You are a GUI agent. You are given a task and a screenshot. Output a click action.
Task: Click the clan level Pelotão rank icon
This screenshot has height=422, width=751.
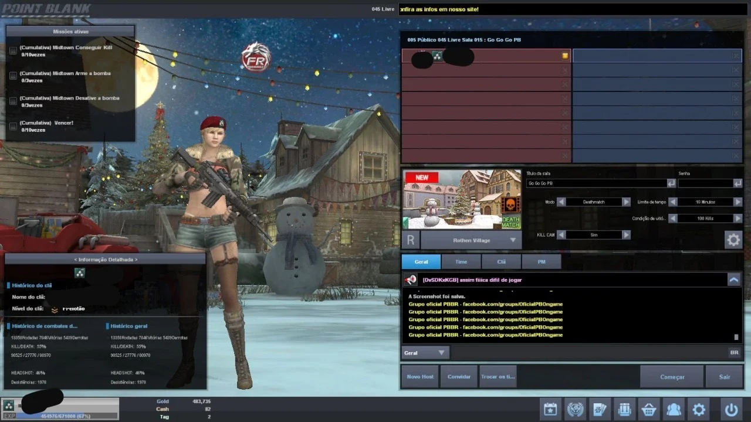55,309
